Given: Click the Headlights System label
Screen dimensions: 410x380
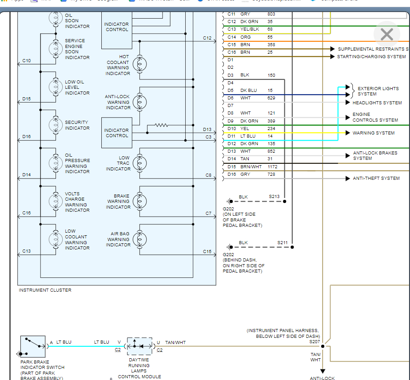Looking at the screenshot, I should (377, 103).
